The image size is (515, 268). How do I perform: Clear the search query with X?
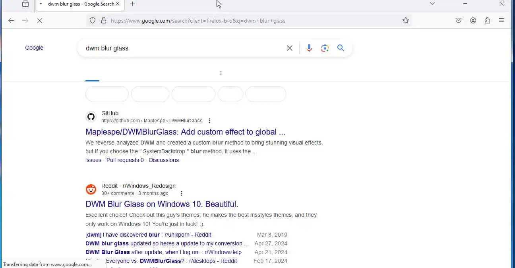(290, 48)
